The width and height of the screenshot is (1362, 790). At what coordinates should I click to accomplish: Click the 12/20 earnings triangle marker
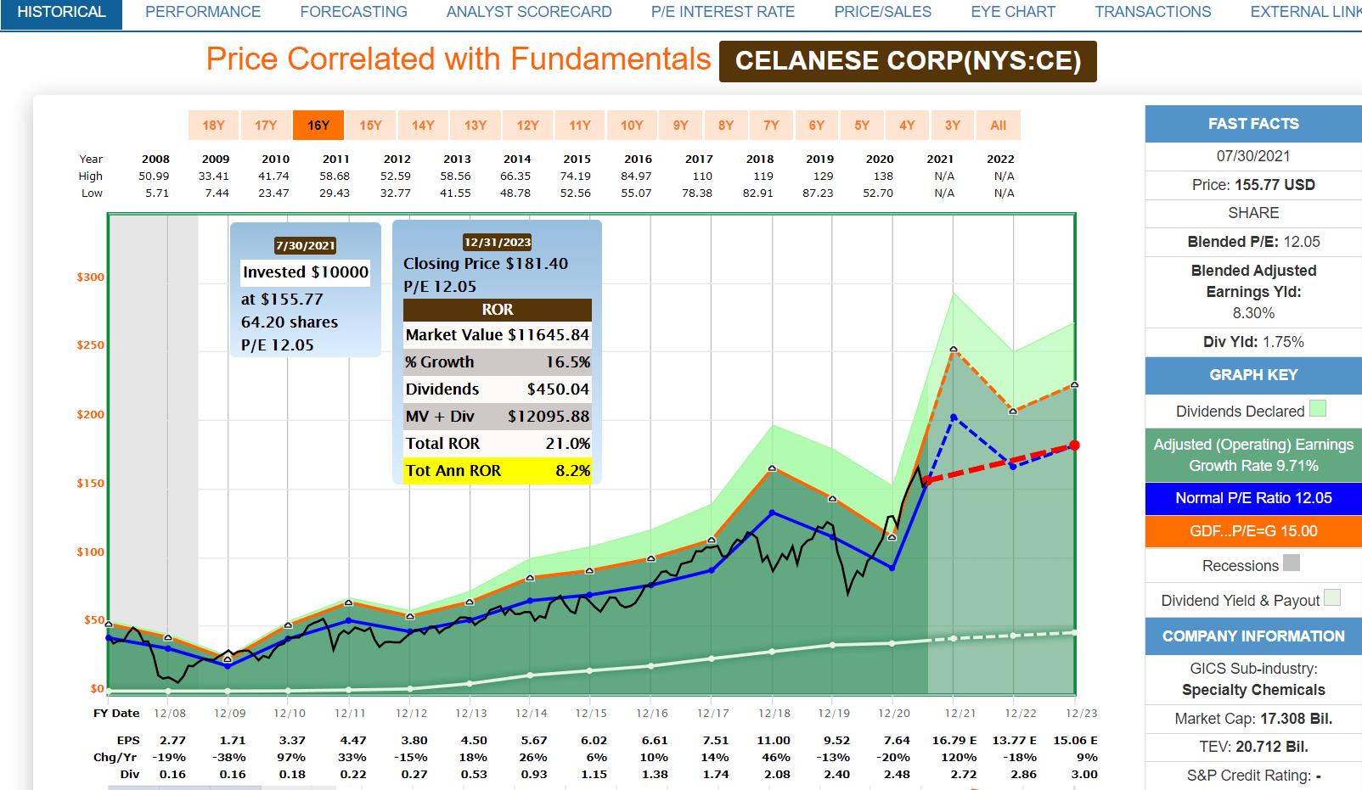[x=892, y=537]
